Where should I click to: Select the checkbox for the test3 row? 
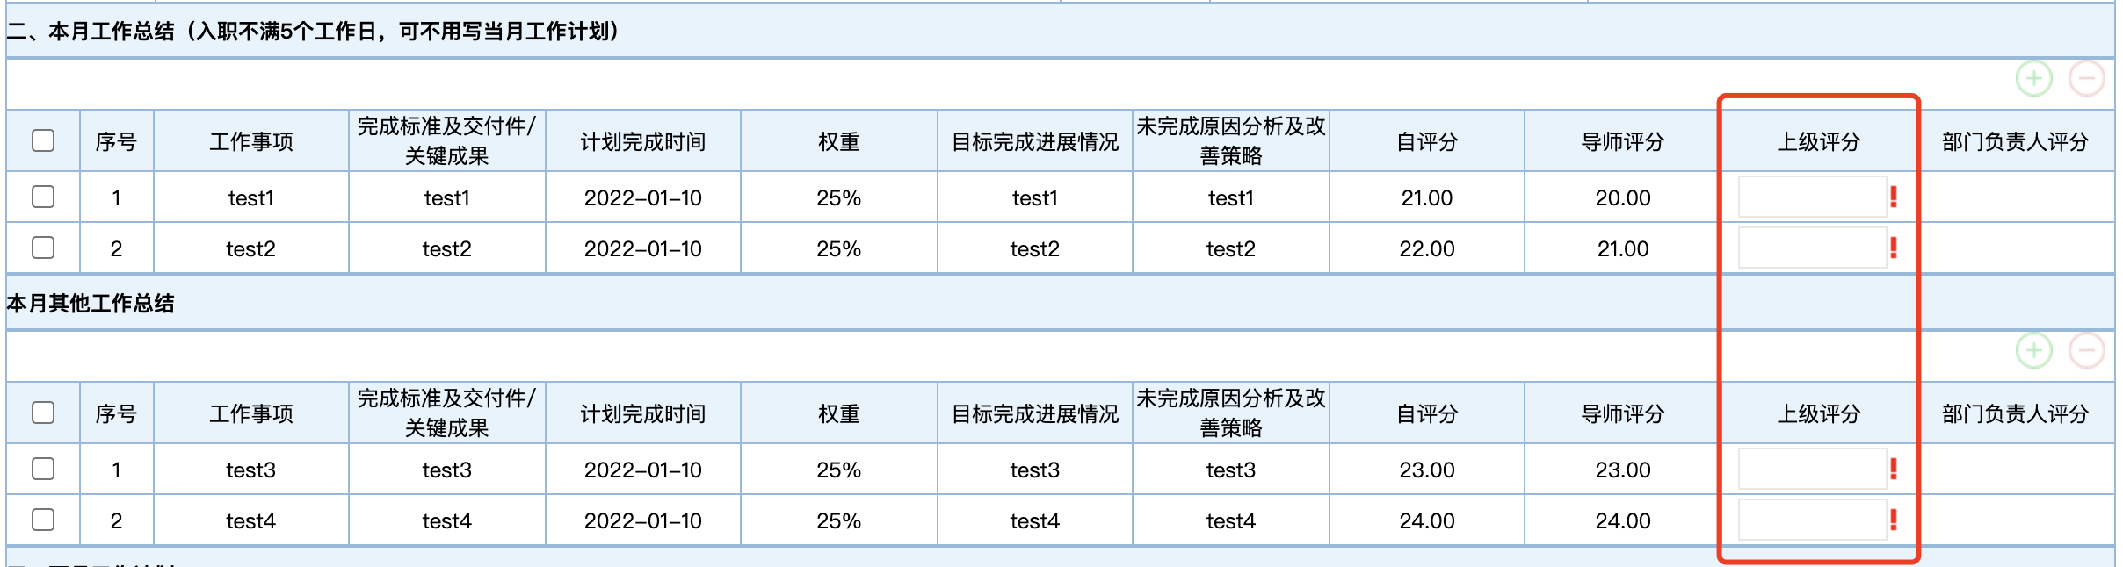pyautogui.click(x=43, y=469)
